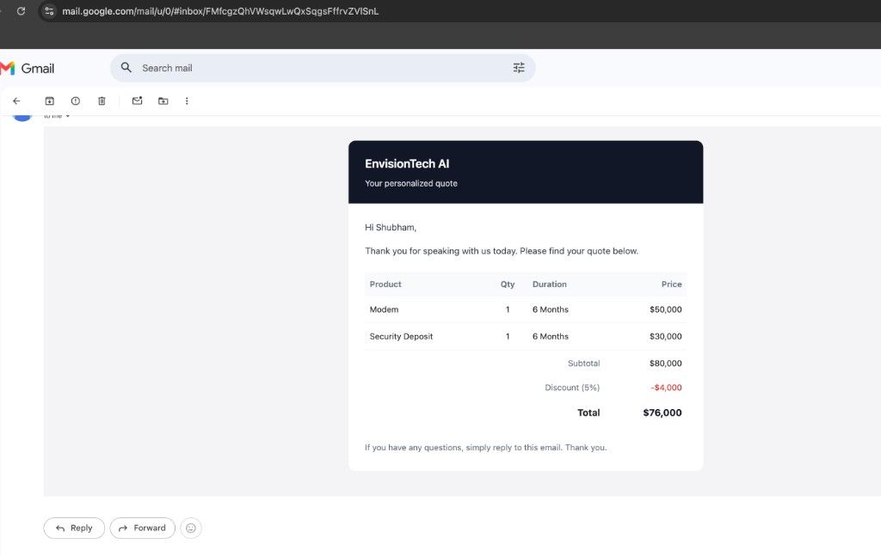Click the 'EnvisionTech AI' heading
The height and width of the screenshot is (556, 881).
[407, 164]
